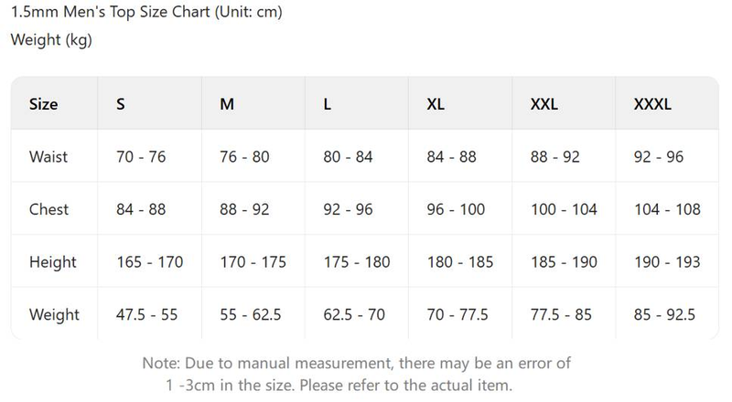Image resolution: width=732 pixels, height=402 pixels.
Task: Select chest value 104 - 108
Action: pos(667,209)
